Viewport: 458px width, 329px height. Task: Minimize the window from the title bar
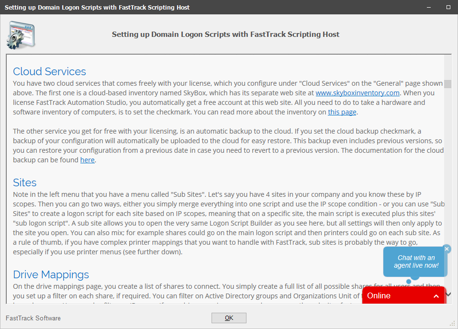(428, 7)
